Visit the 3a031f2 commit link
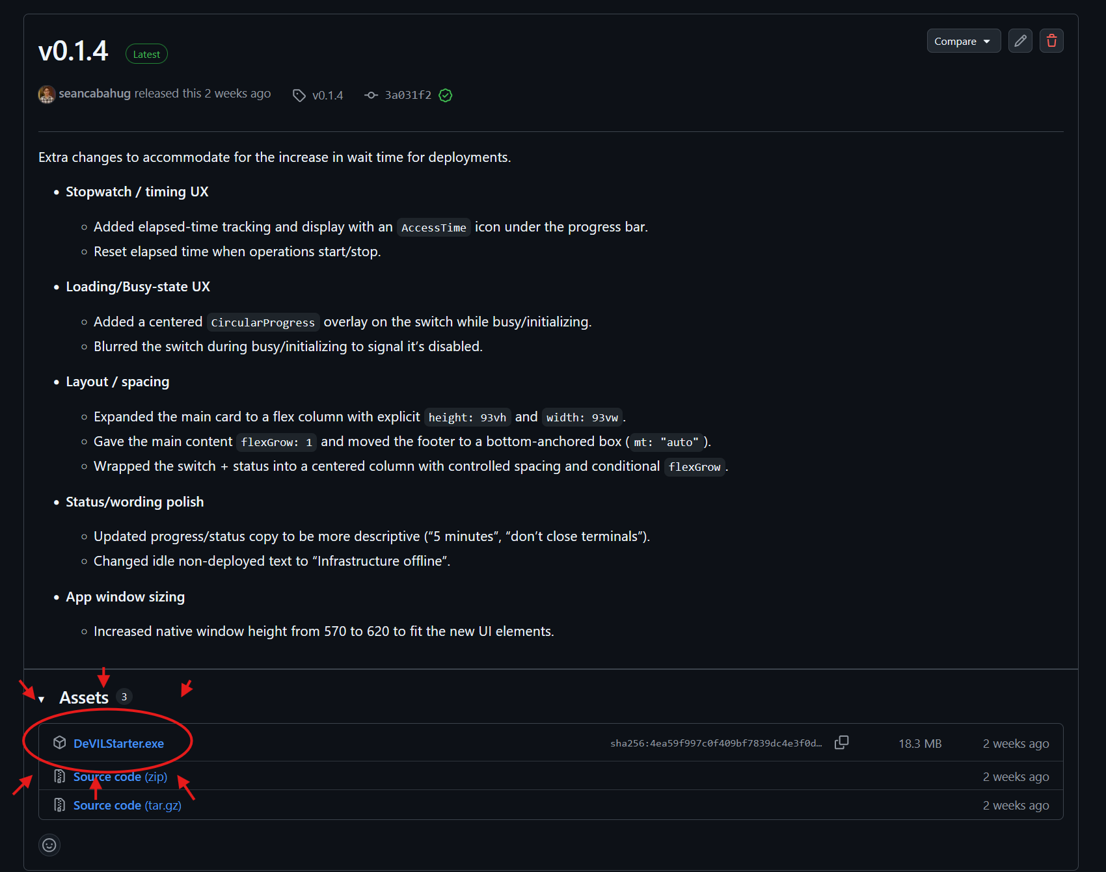The height and width of the screenshot is (872, 1106). coord(407,95)
